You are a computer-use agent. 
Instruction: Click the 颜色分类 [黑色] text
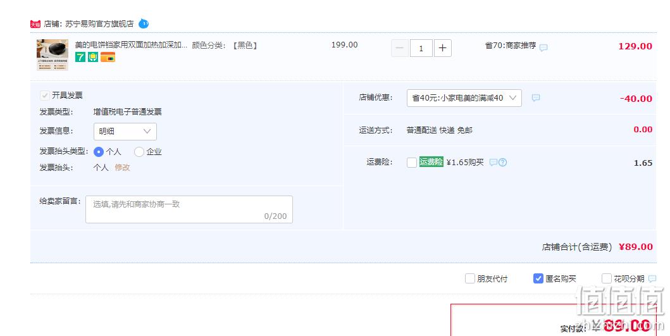[225, 46]
